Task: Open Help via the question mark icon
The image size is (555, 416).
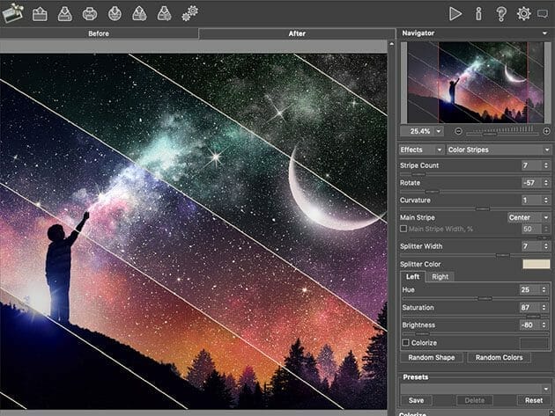Action: click(x=501, y=13)
